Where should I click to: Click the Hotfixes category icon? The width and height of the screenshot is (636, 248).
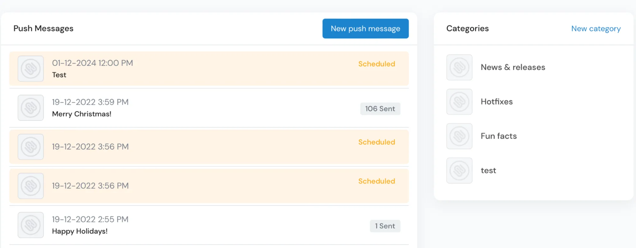(x=459, y=101)
